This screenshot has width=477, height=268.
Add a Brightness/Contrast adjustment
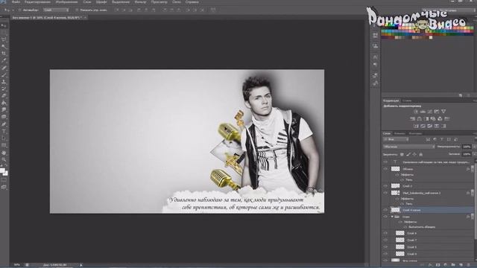tap(416, 112)
